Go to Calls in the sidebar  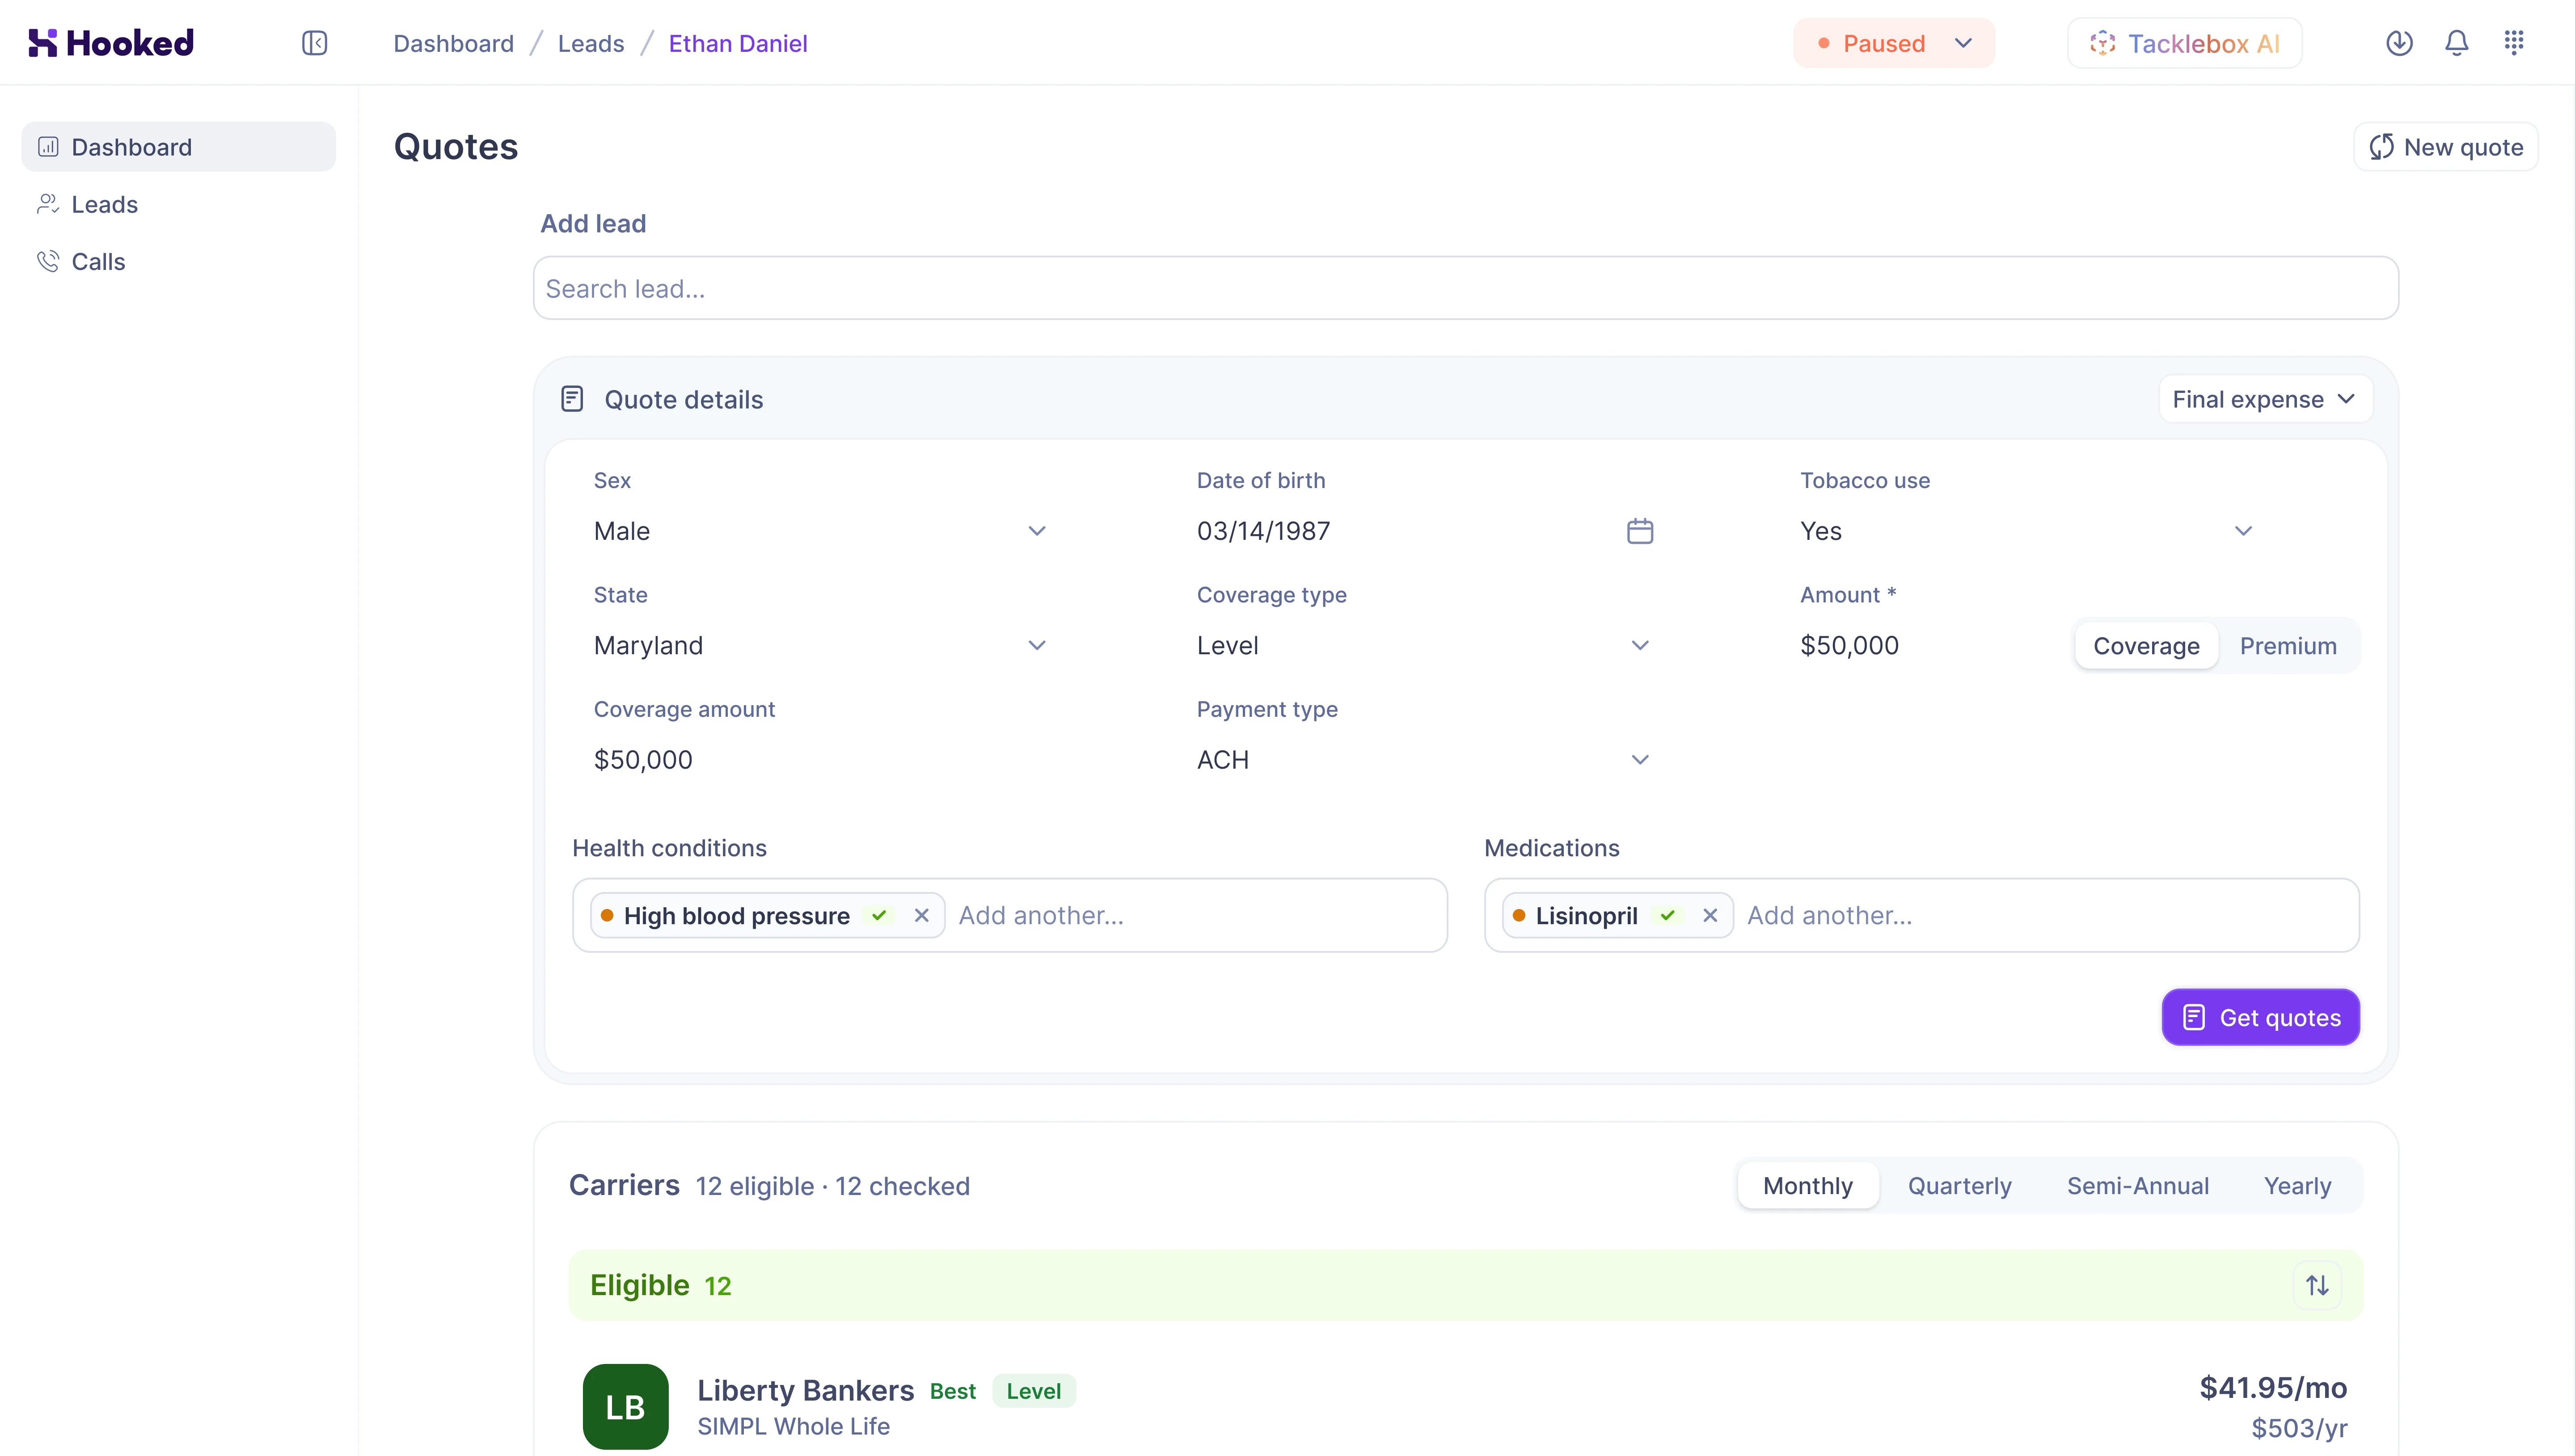178,261
